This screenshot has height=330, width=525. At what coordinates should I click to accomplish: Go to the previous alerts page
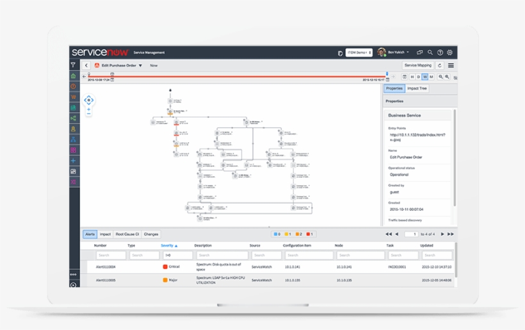[x=397, y=234]
